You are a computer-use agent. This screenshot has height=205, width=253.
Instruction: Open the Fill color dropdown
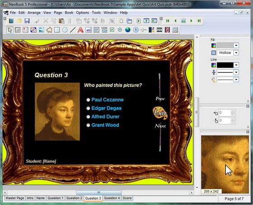pos(236,46)
